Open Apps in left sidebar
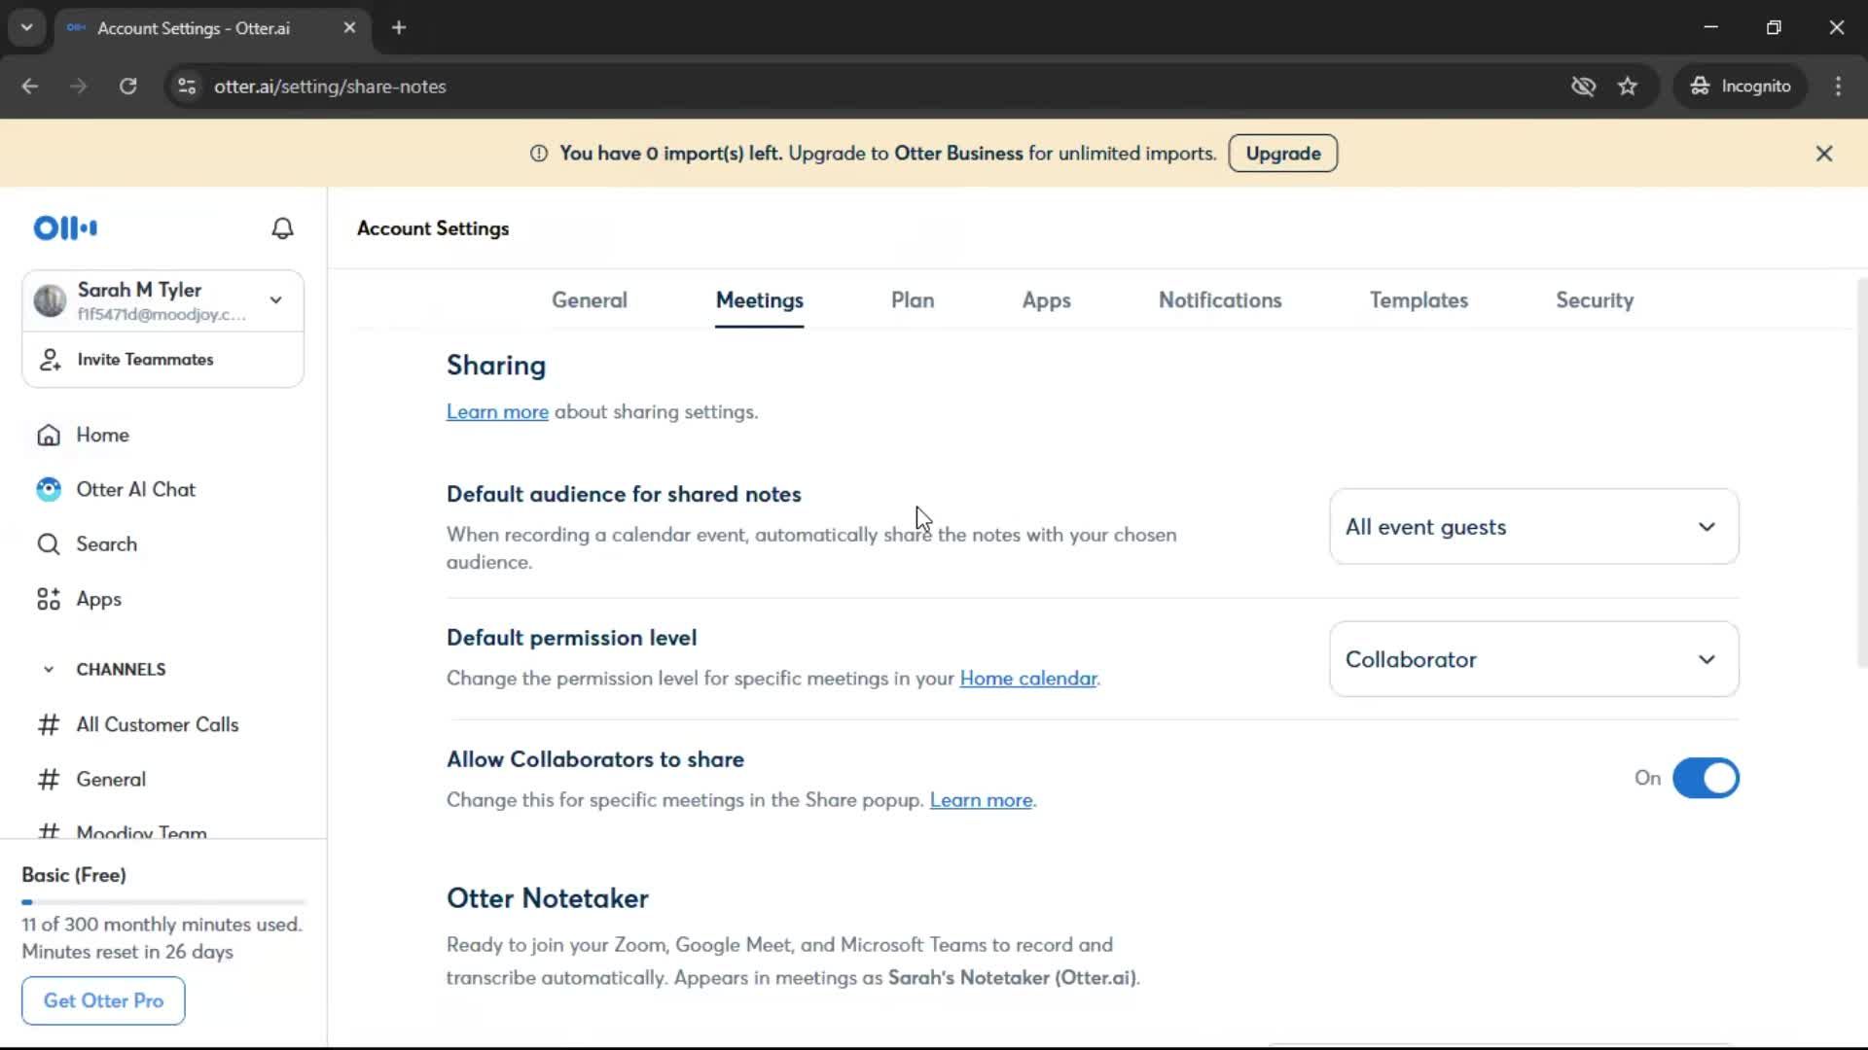 (79, 599)
